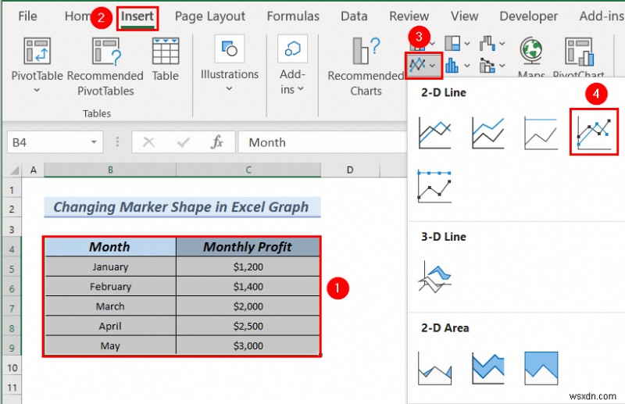The height and width of the screenshot is (404, 625).
Task: Open Recommended Charts
Action: click(366, 66)
